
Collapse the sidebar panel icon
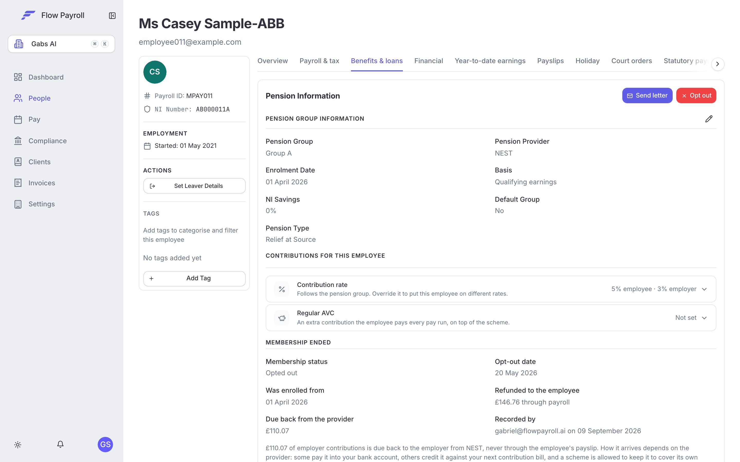click(x=112, y=16)
